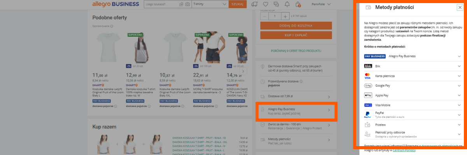Open the T-shirty category dropdown
Viewport: 467px width, 155px height.
click(x=209, y=4)
